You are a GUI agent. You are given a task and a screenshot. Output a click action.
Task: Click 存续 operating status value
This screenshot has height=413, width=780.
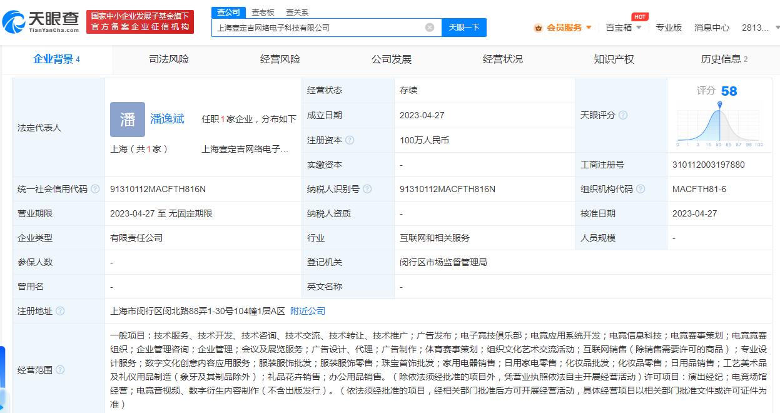tap(408, 90)
